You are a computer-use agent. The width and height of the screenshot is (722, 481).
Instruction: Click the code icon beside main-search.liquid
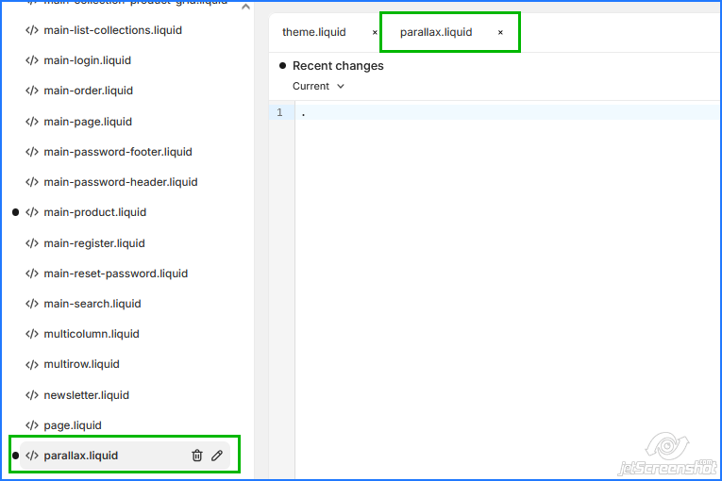(x=32, y=304)
